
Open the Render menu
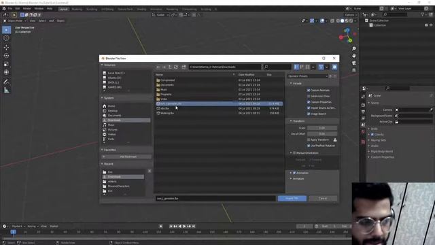point(27,9)
